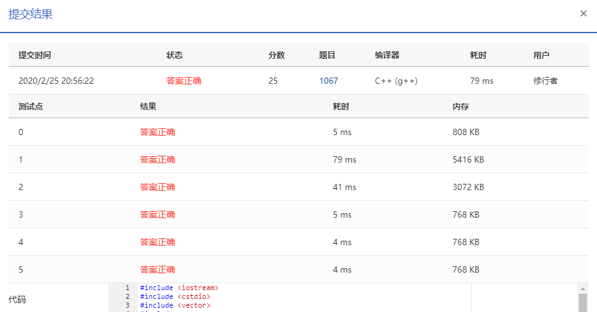This screenshot has width=597, height=312.
Task: Click code line #include <vector>
Action: click(x=175, y=305)
